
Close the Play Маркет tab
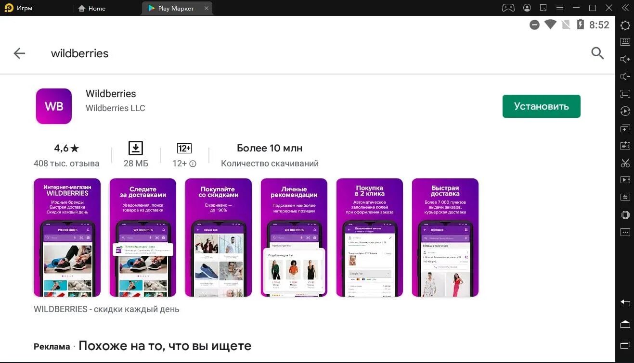pos(207,8)
